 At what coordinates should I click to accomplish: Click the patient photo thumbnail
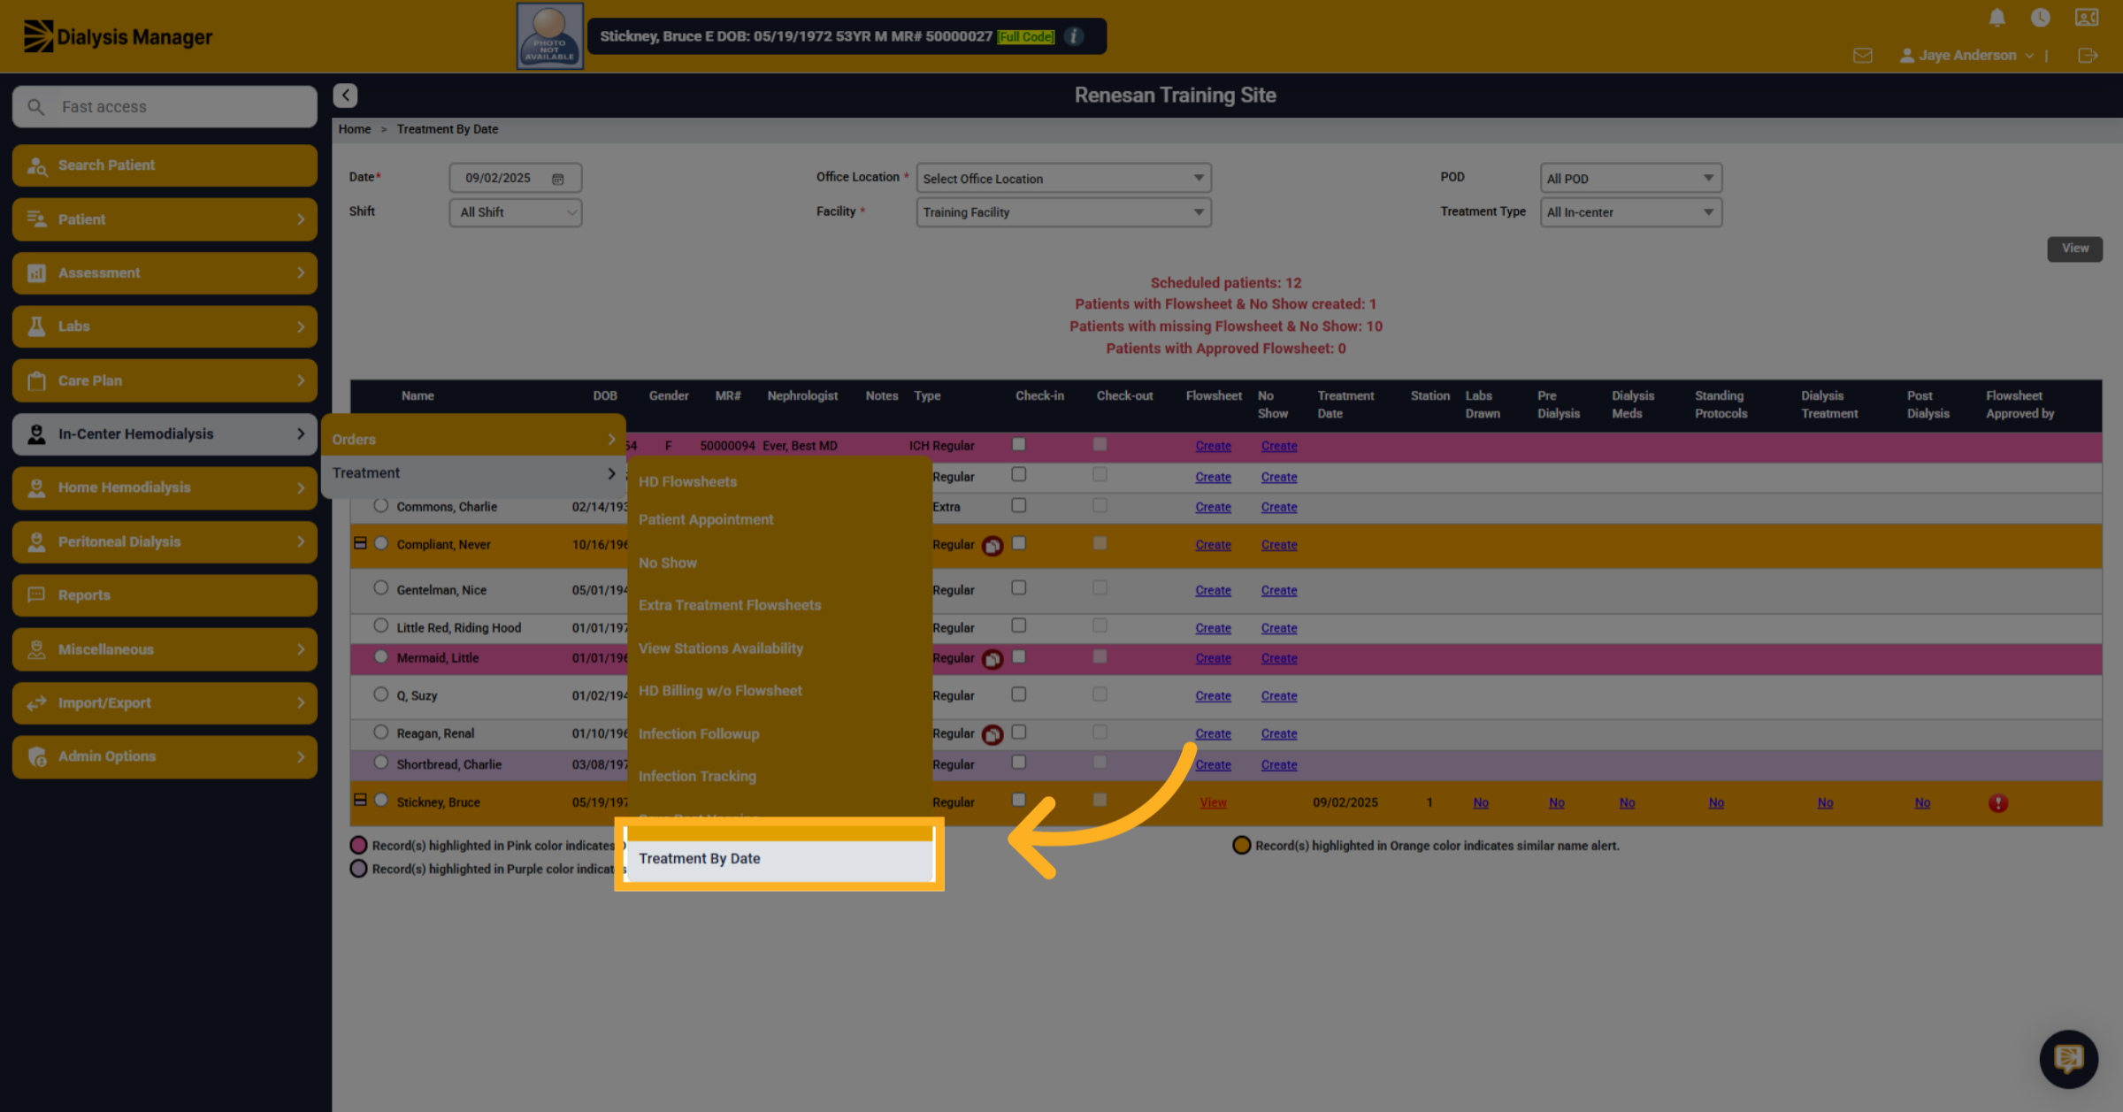pyautogui.click(x=549, y=36)
